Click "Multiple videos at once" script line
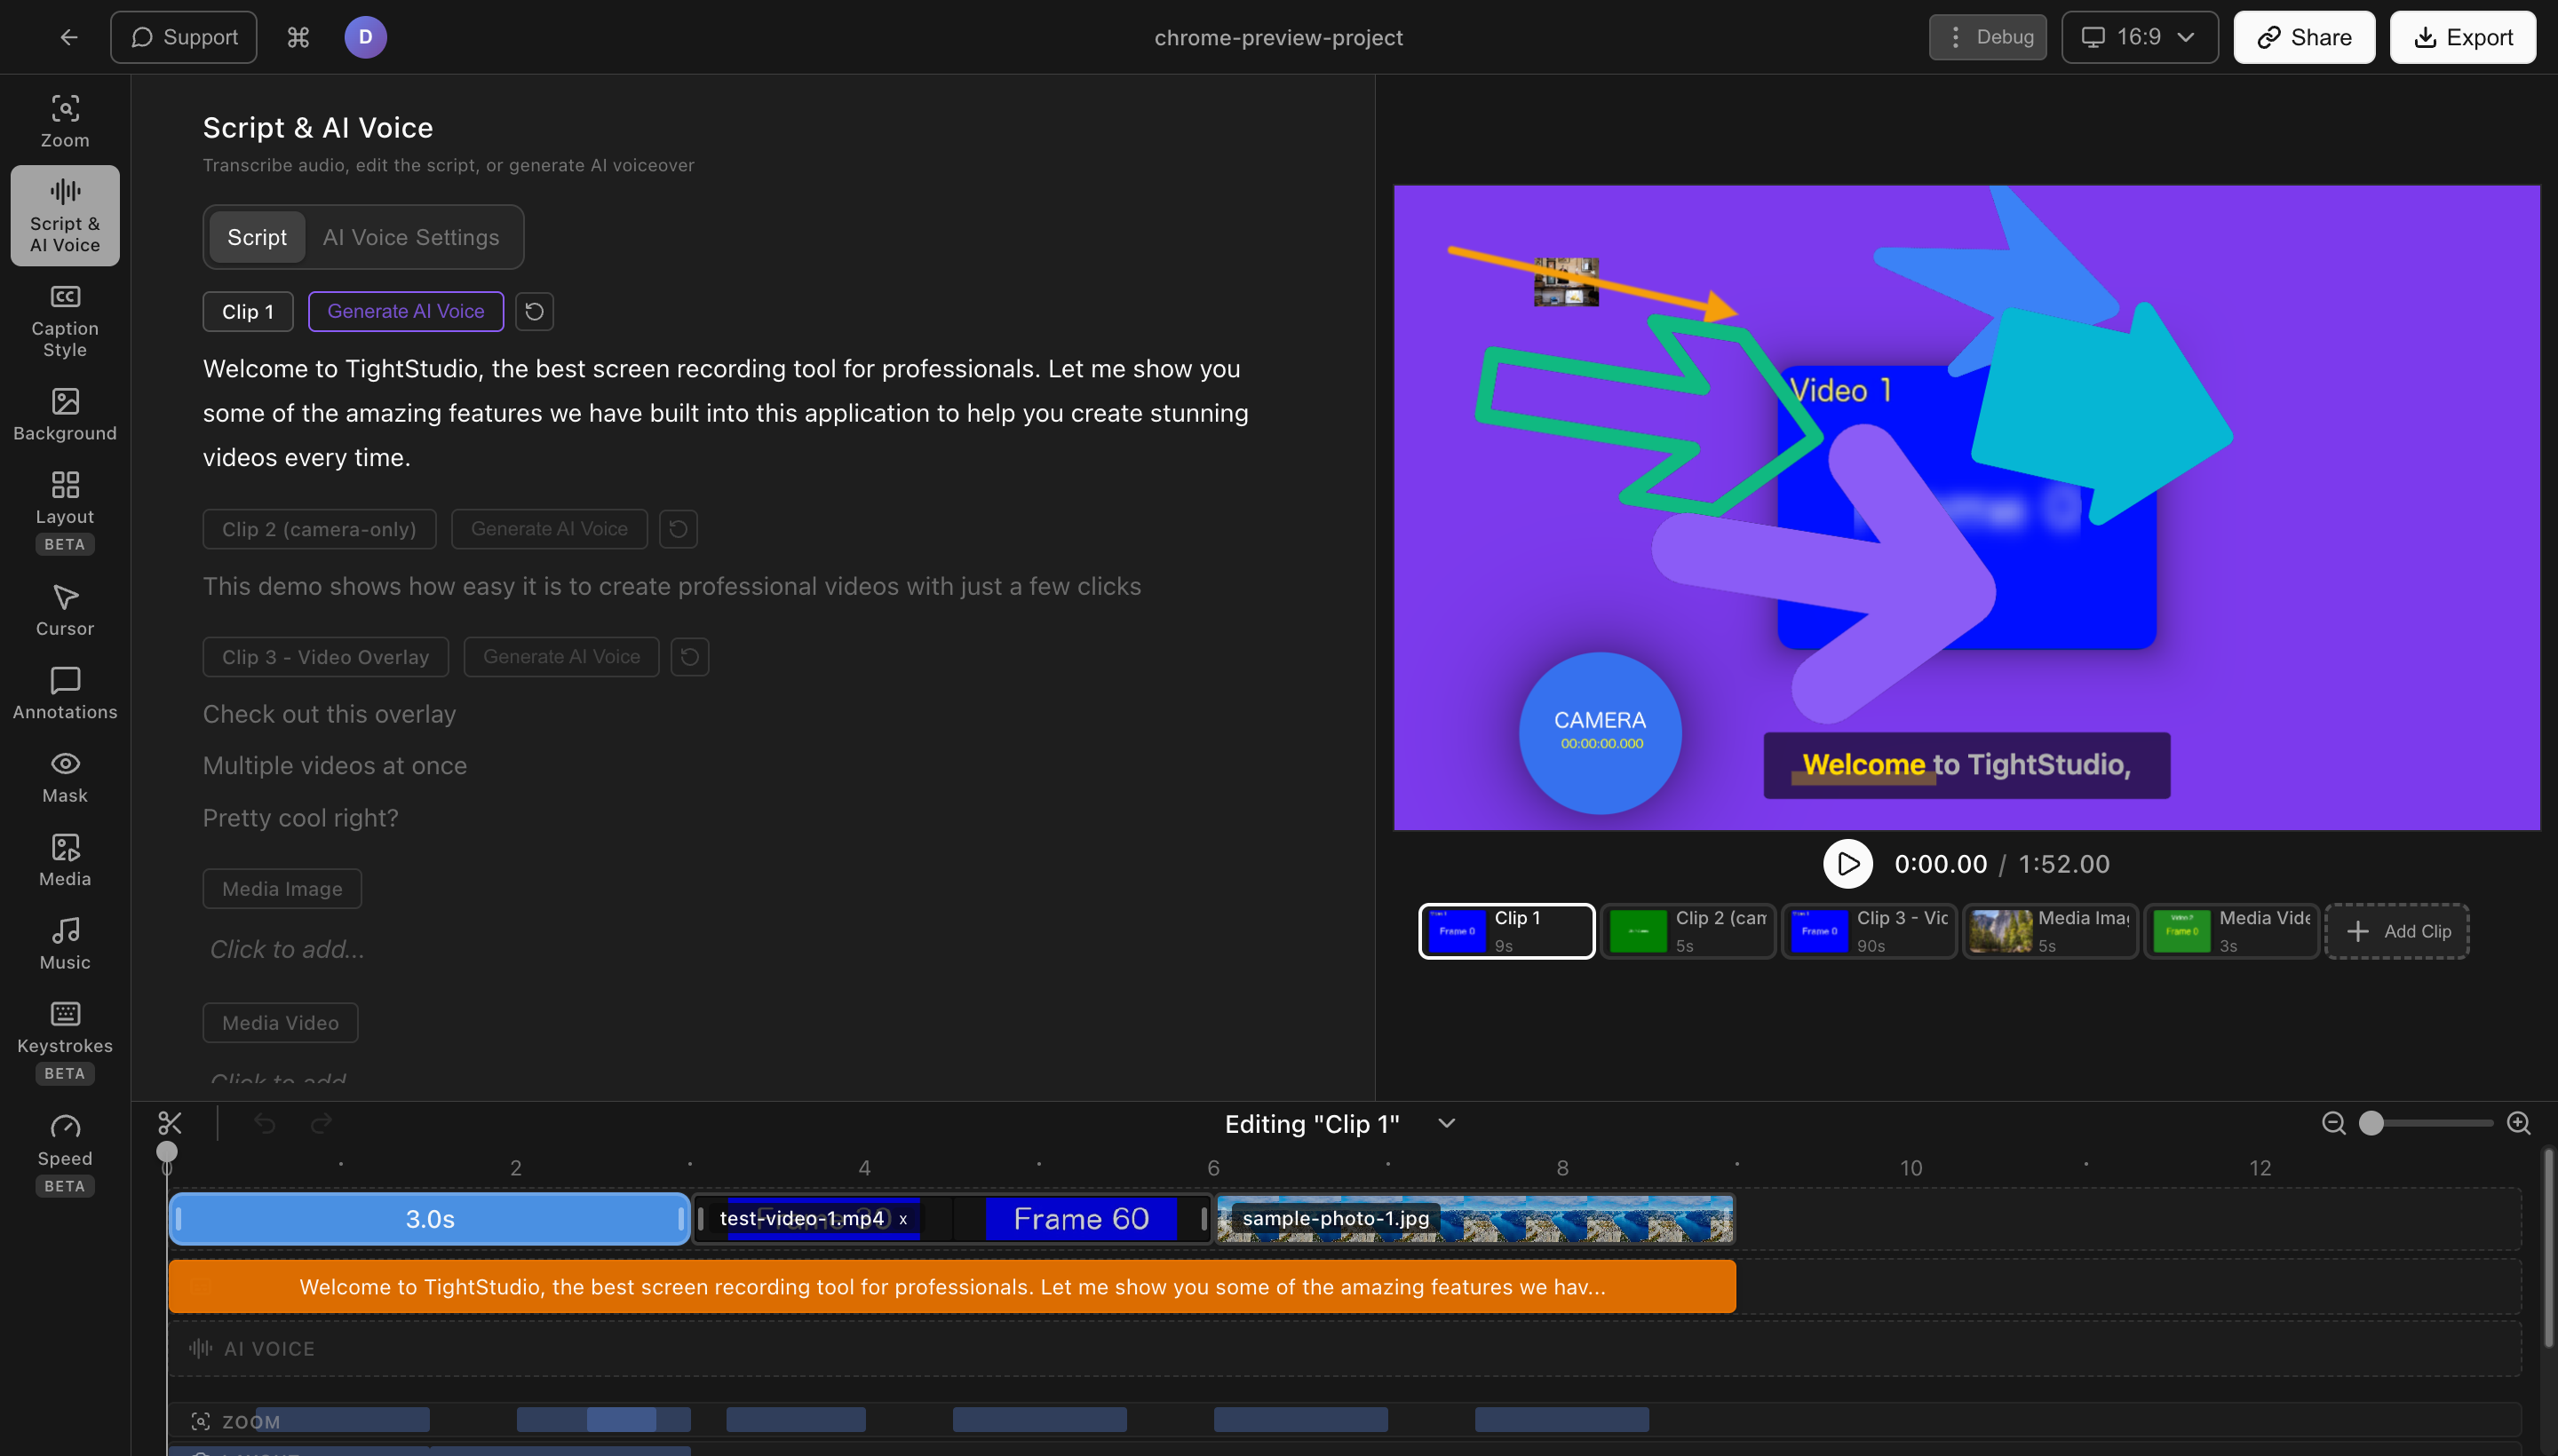The width and height of the screenshot is (2558, 1456). coord(335,766)
